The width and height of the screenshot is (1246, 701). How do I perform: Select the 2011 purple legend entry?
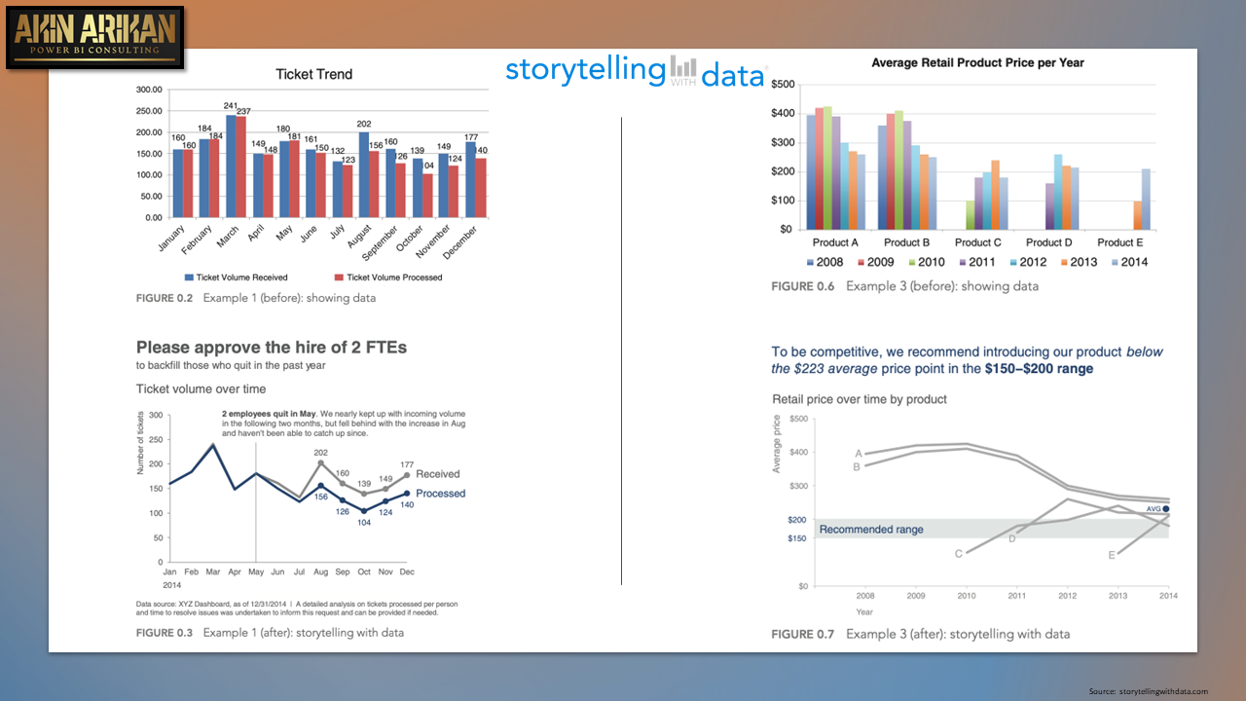[x=978, y=262]
